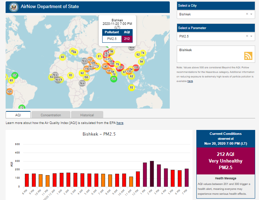Screen dimensions: 259x200
Task: Follow the EPA AQI calculation 'here' link
Action: click(120, 123)
